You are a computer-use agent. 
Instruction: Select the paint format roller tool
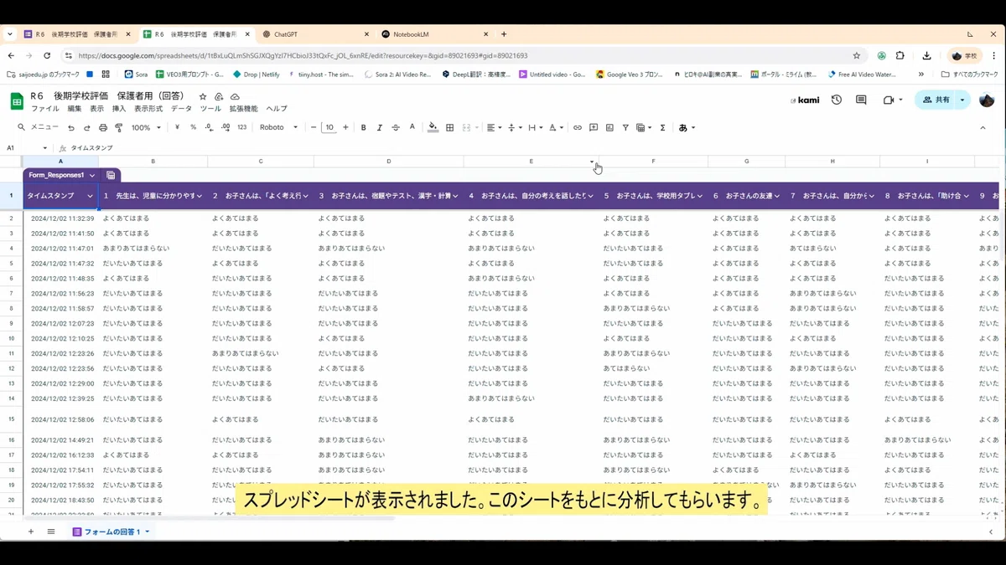tap(118, 128)
